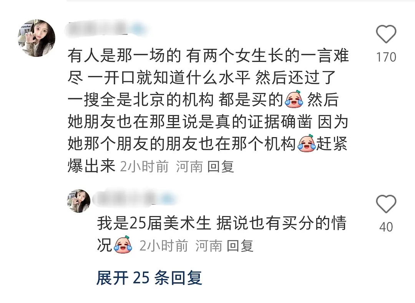The width and height of the screenshot is (415, 303).
Task: Like the top comment with 170 likes
Action: [386, 34]
